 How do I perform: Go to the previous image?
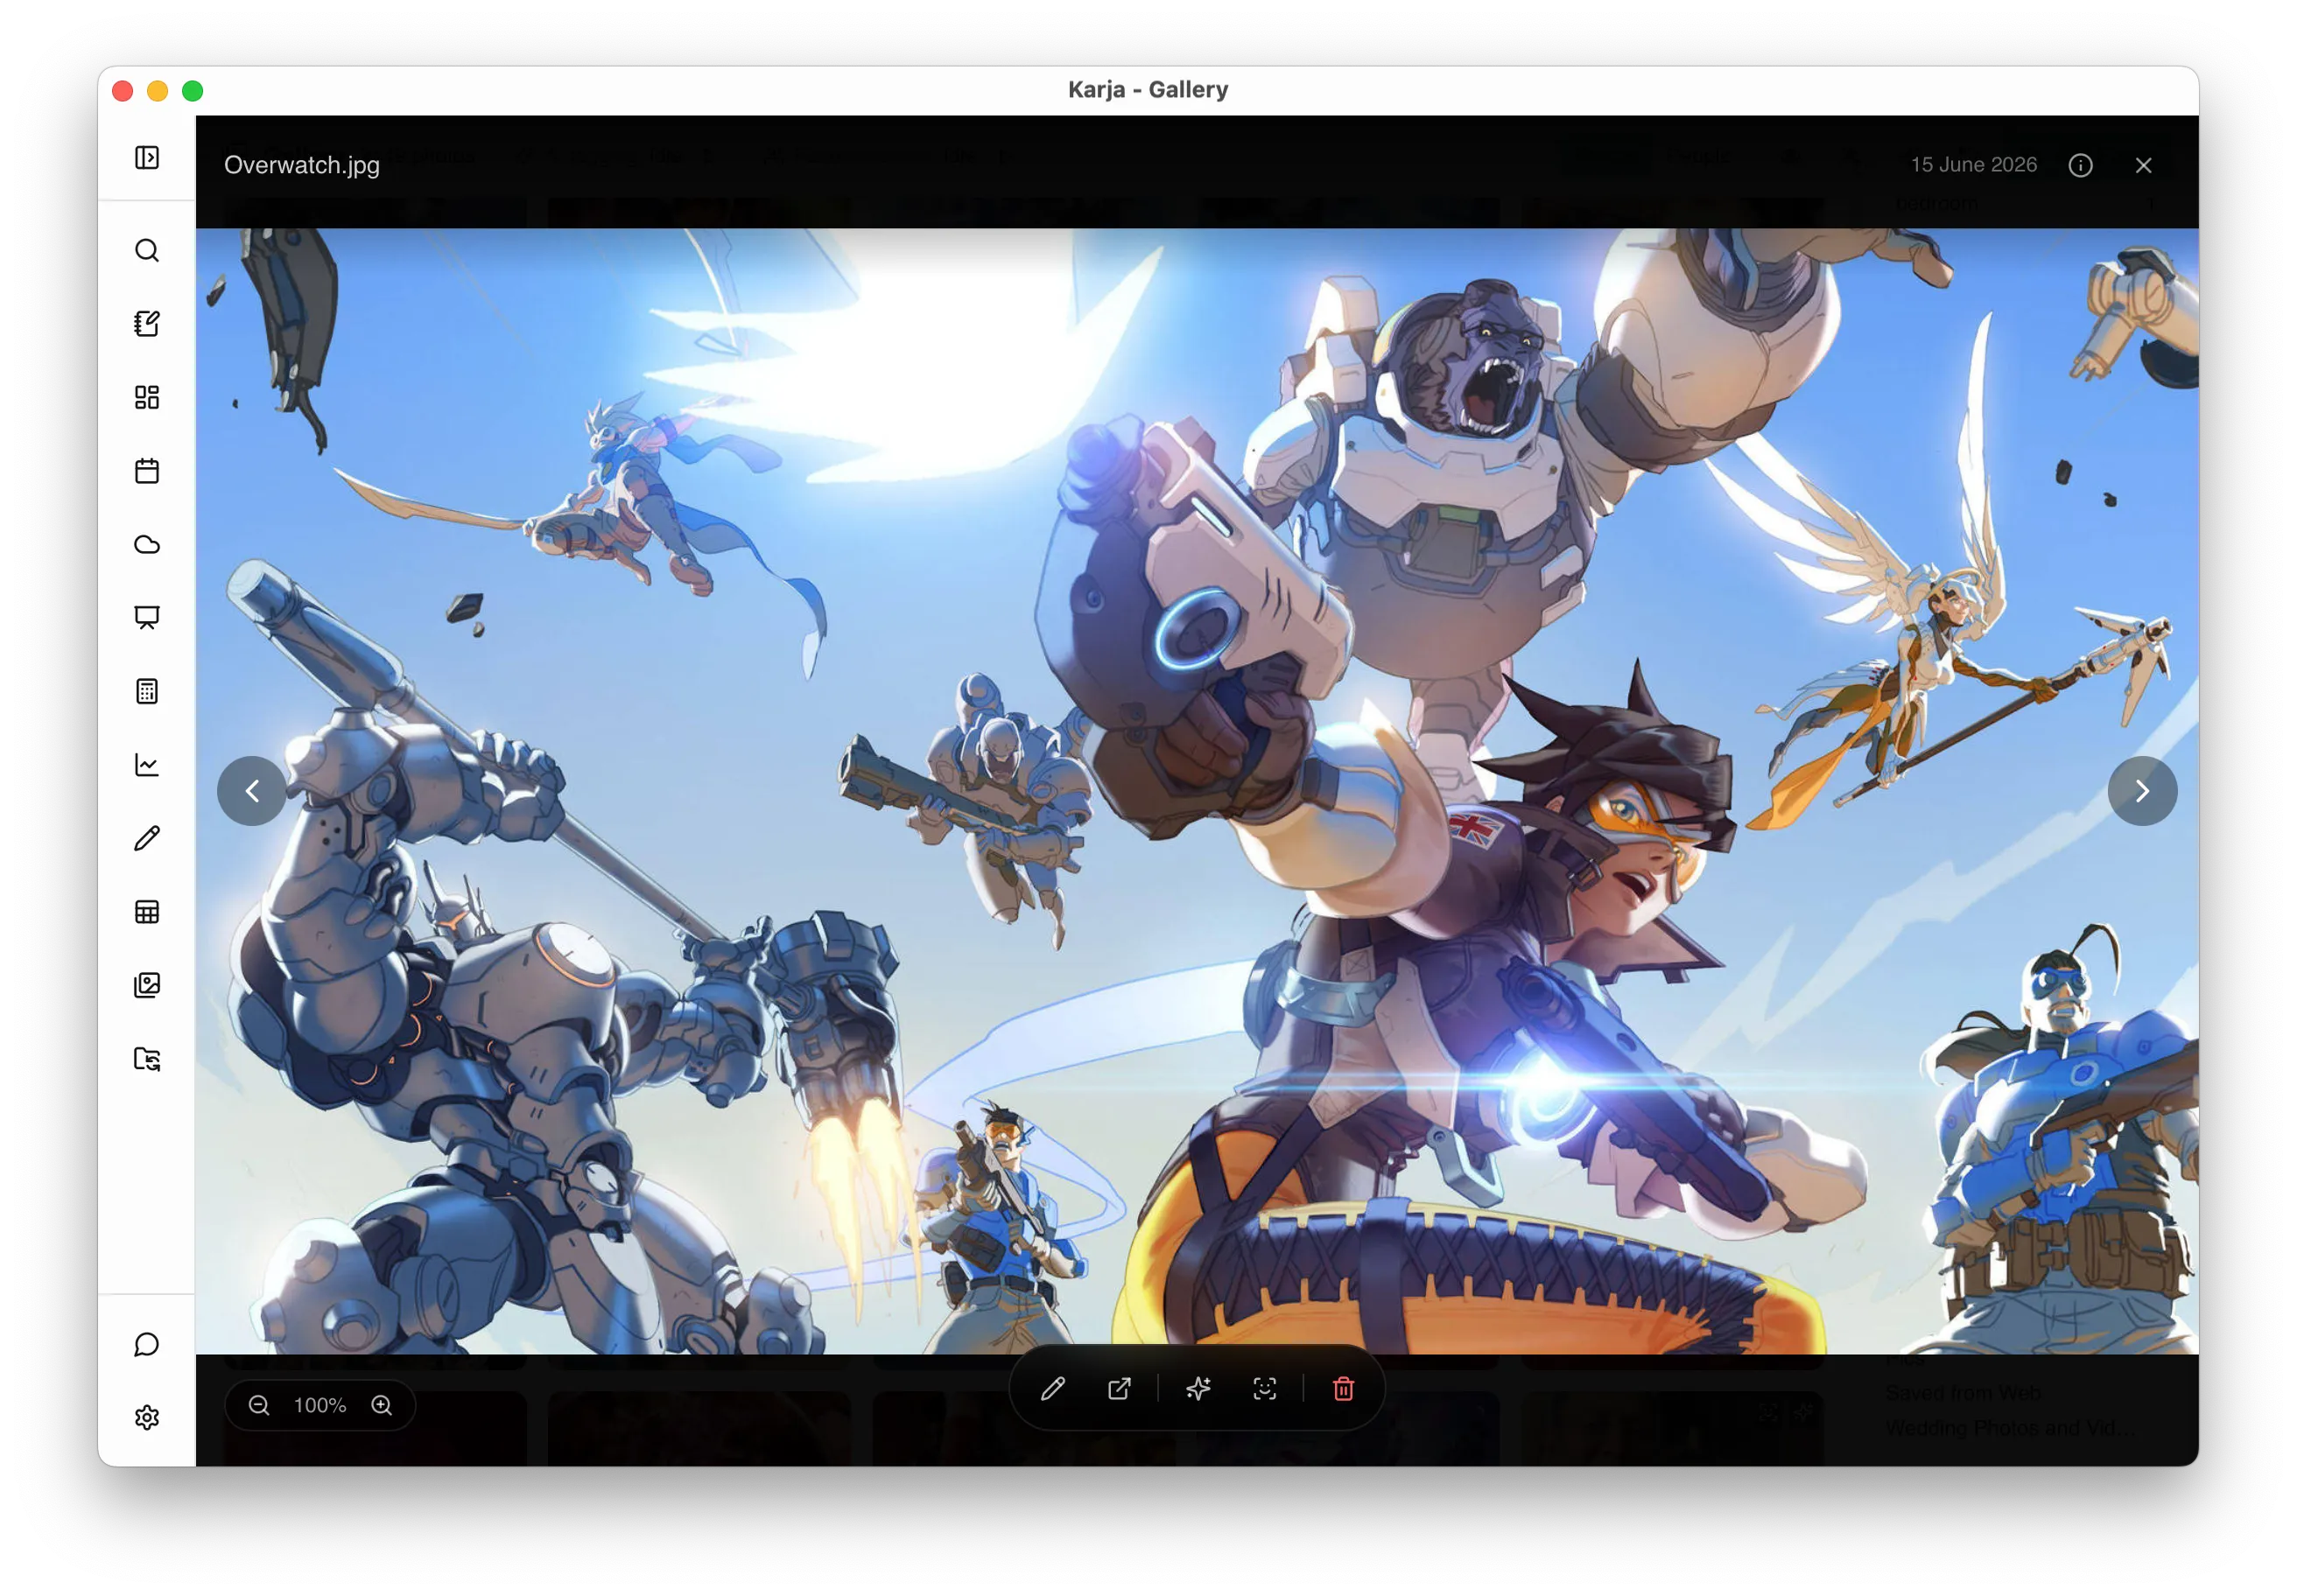tap(252, 792)
